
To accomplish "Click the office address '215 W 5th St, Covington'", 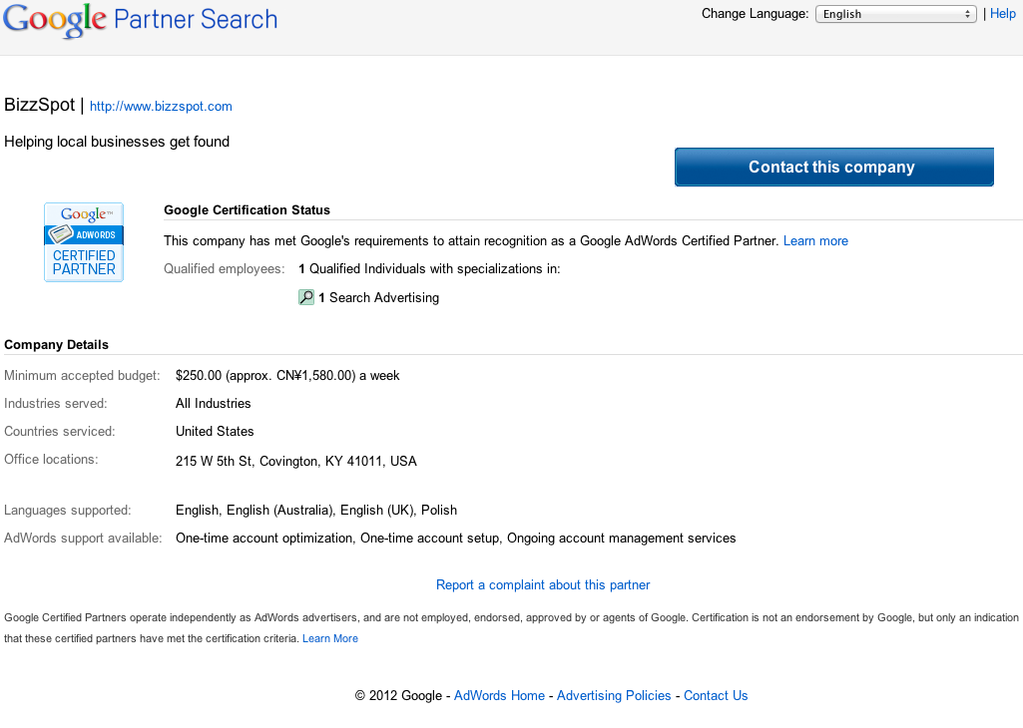I will pos(296,462).
